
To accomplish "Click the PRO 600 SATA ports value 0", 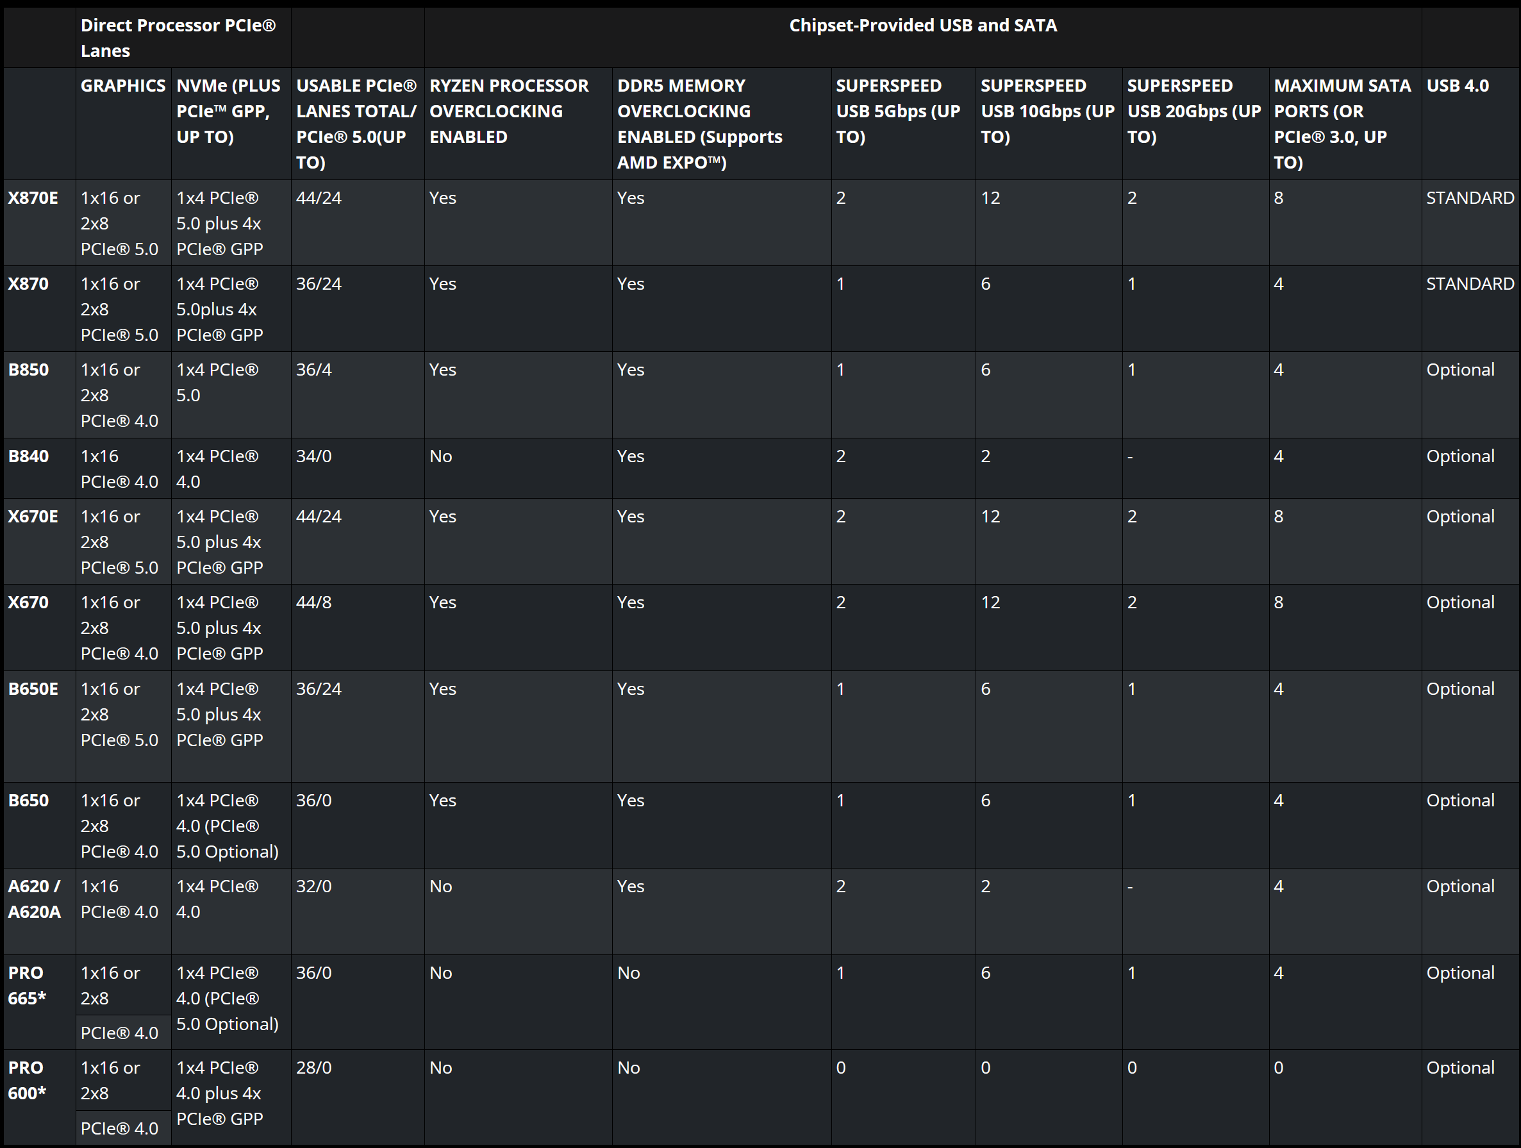I will pyautogui.click(x=1278, y=1069).
